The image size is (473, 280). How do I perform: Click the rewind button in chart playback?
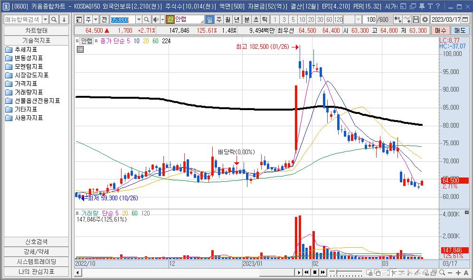coord(306,272)
